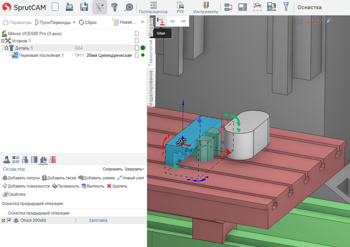
Task: Open the parameter list tab icon
Action: [16, 159]
